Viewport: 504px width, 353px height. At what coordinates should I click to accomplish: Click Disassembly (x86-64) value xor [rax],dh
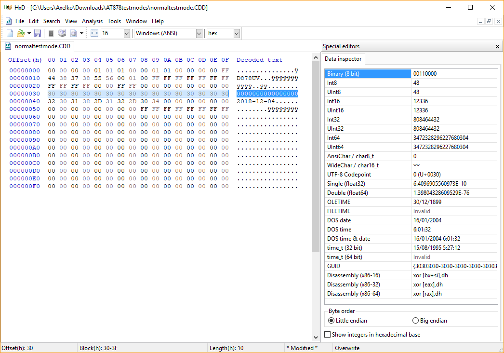(427, 294)
